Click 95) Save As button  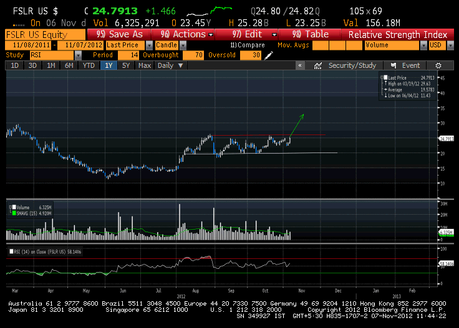tap(119, 34)
